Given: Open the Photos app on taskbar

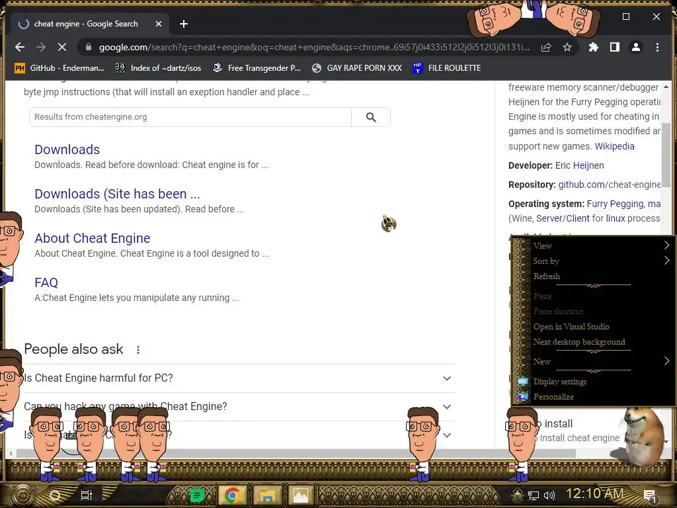Looking at the screenshot, I should [301, 495].
